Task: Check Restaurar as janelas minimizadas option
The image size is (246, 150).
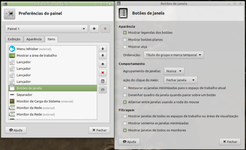Action: pyautogui.click(x=125, y=88)
